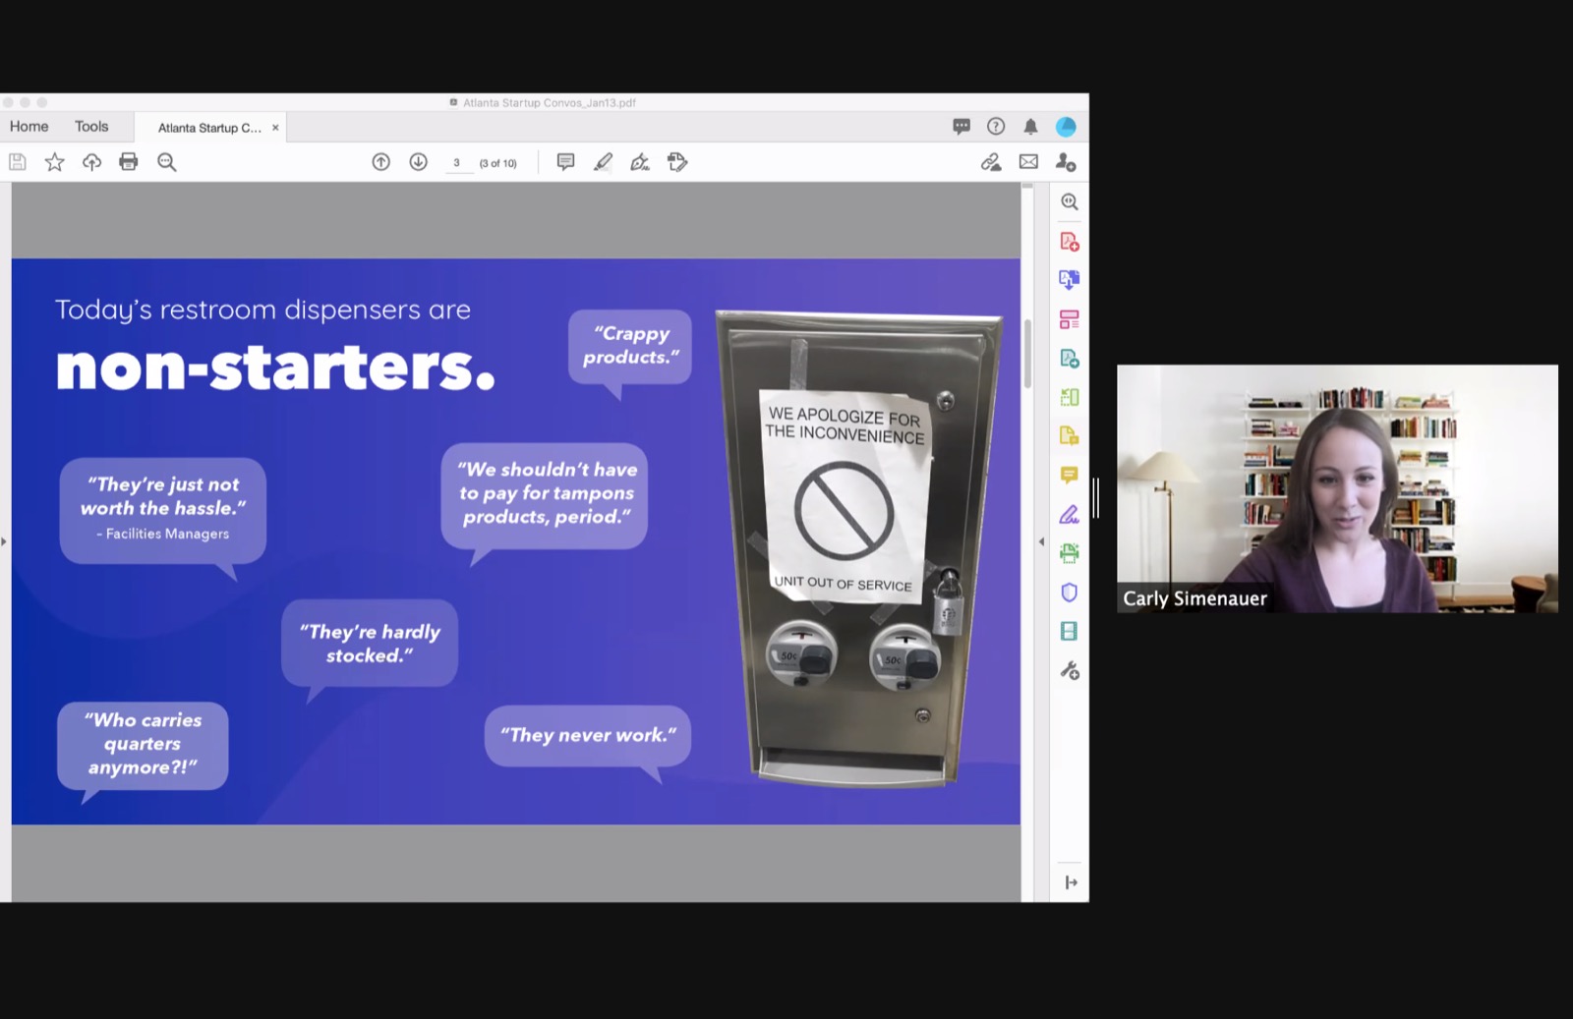The width and height of the screenshot is (1573, 1019).
Task: Go to previous page arrow
Action: click(x=381, y=162)
